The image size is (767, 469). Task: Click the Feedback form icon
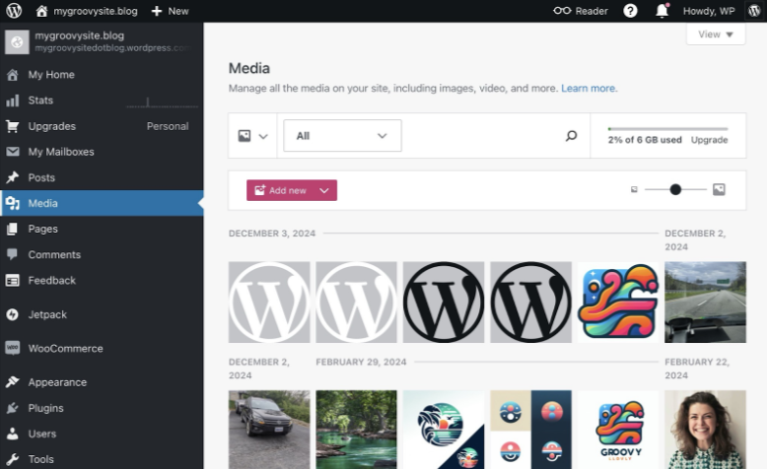point(12,280)
